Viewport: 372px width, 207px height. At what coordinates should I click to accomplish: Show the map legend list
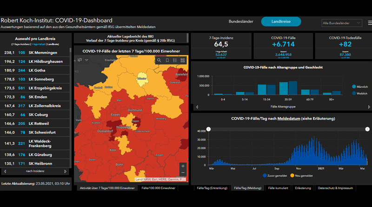[175, 60]
